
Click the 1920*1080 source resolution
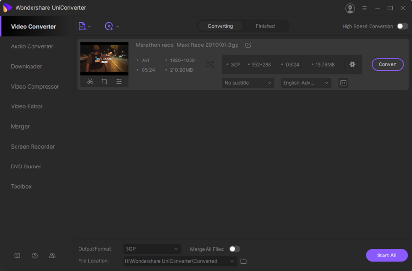[x=182, y=60]
